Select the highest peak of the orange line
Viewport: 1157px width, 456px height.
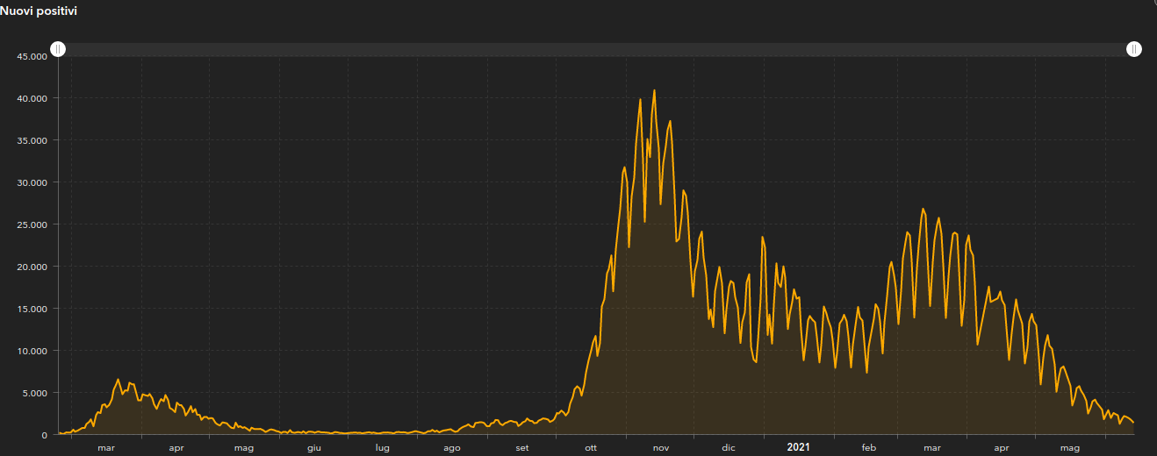[654, 90]
